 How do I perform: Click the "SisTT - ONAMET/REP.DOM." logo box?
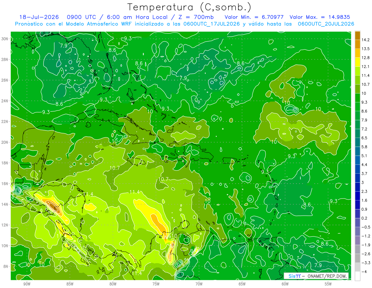(x=316, y=276)
